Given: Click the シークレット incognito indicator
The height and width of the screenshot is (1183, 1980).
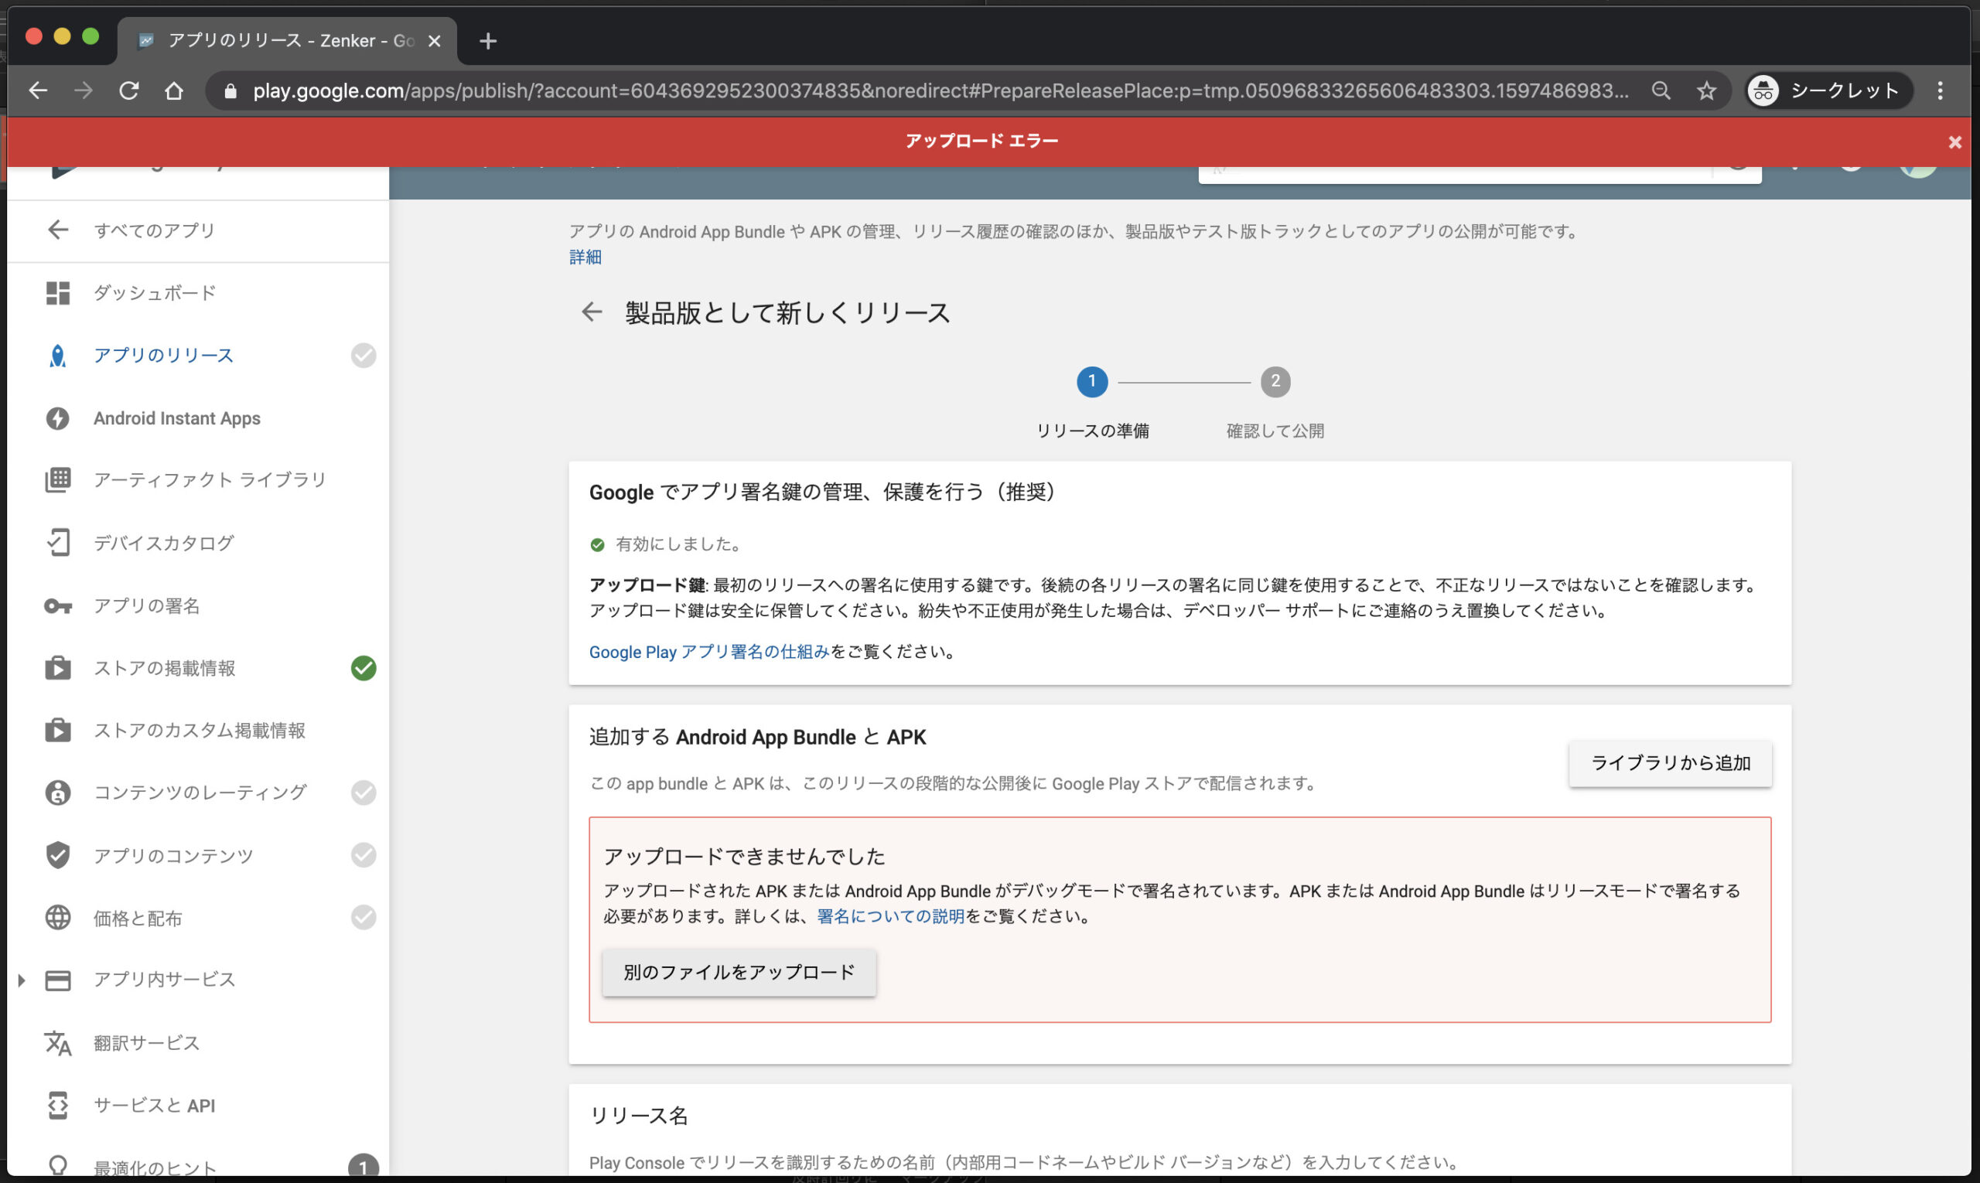Looking at the screenshot, I should pos(1828,91).
